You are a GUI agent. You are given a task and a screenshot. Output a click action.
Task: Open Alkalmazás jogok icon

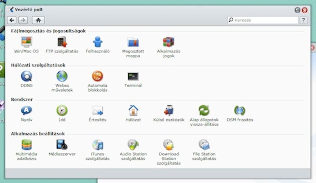tap(169, 42)
